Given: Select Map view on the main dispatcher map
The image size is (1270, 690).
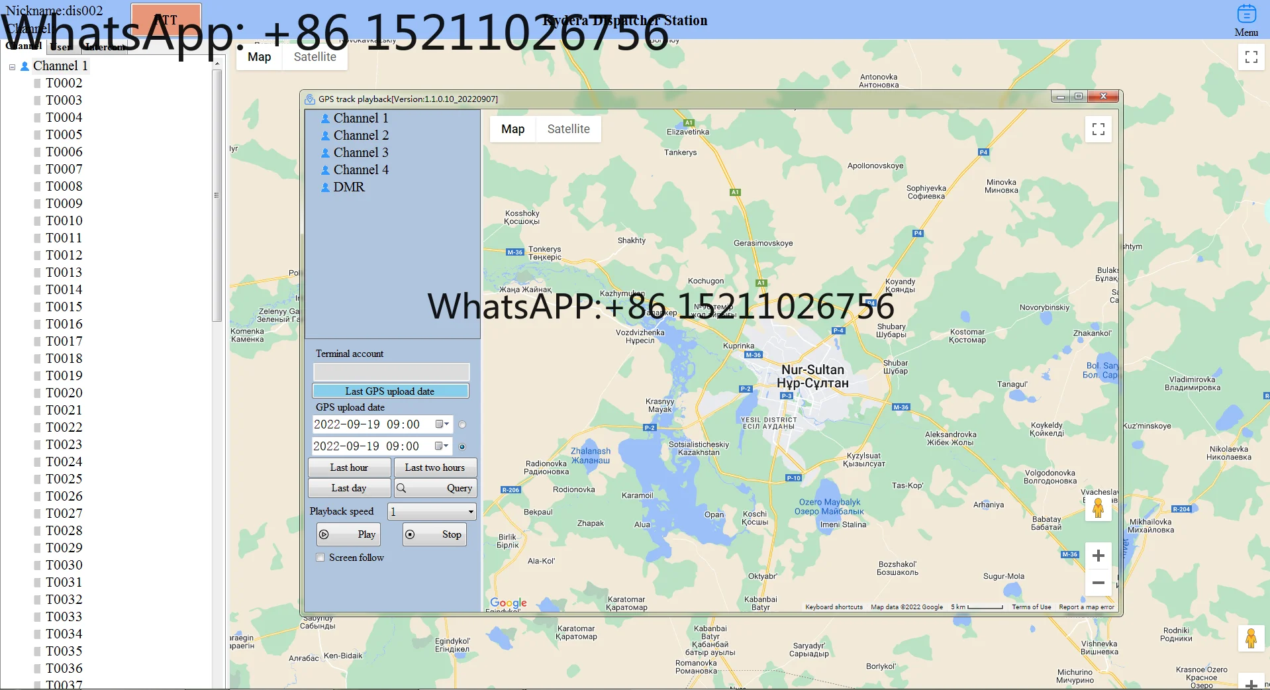Looking at the screenshot, I should pyautogui.click(x=260, y=57).
